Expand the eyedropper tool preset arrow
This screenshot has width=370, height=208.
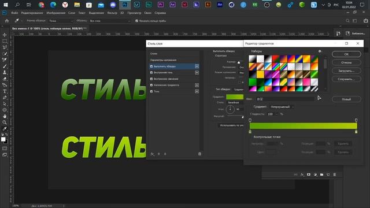point(22,21)
